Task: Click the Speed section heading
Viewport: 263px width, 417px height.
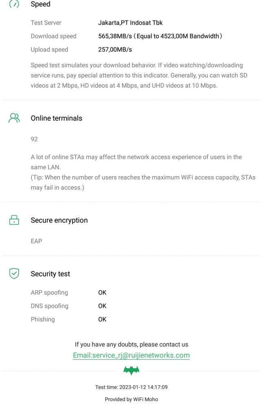Action: pyautogui.click(x=41, y=4)
